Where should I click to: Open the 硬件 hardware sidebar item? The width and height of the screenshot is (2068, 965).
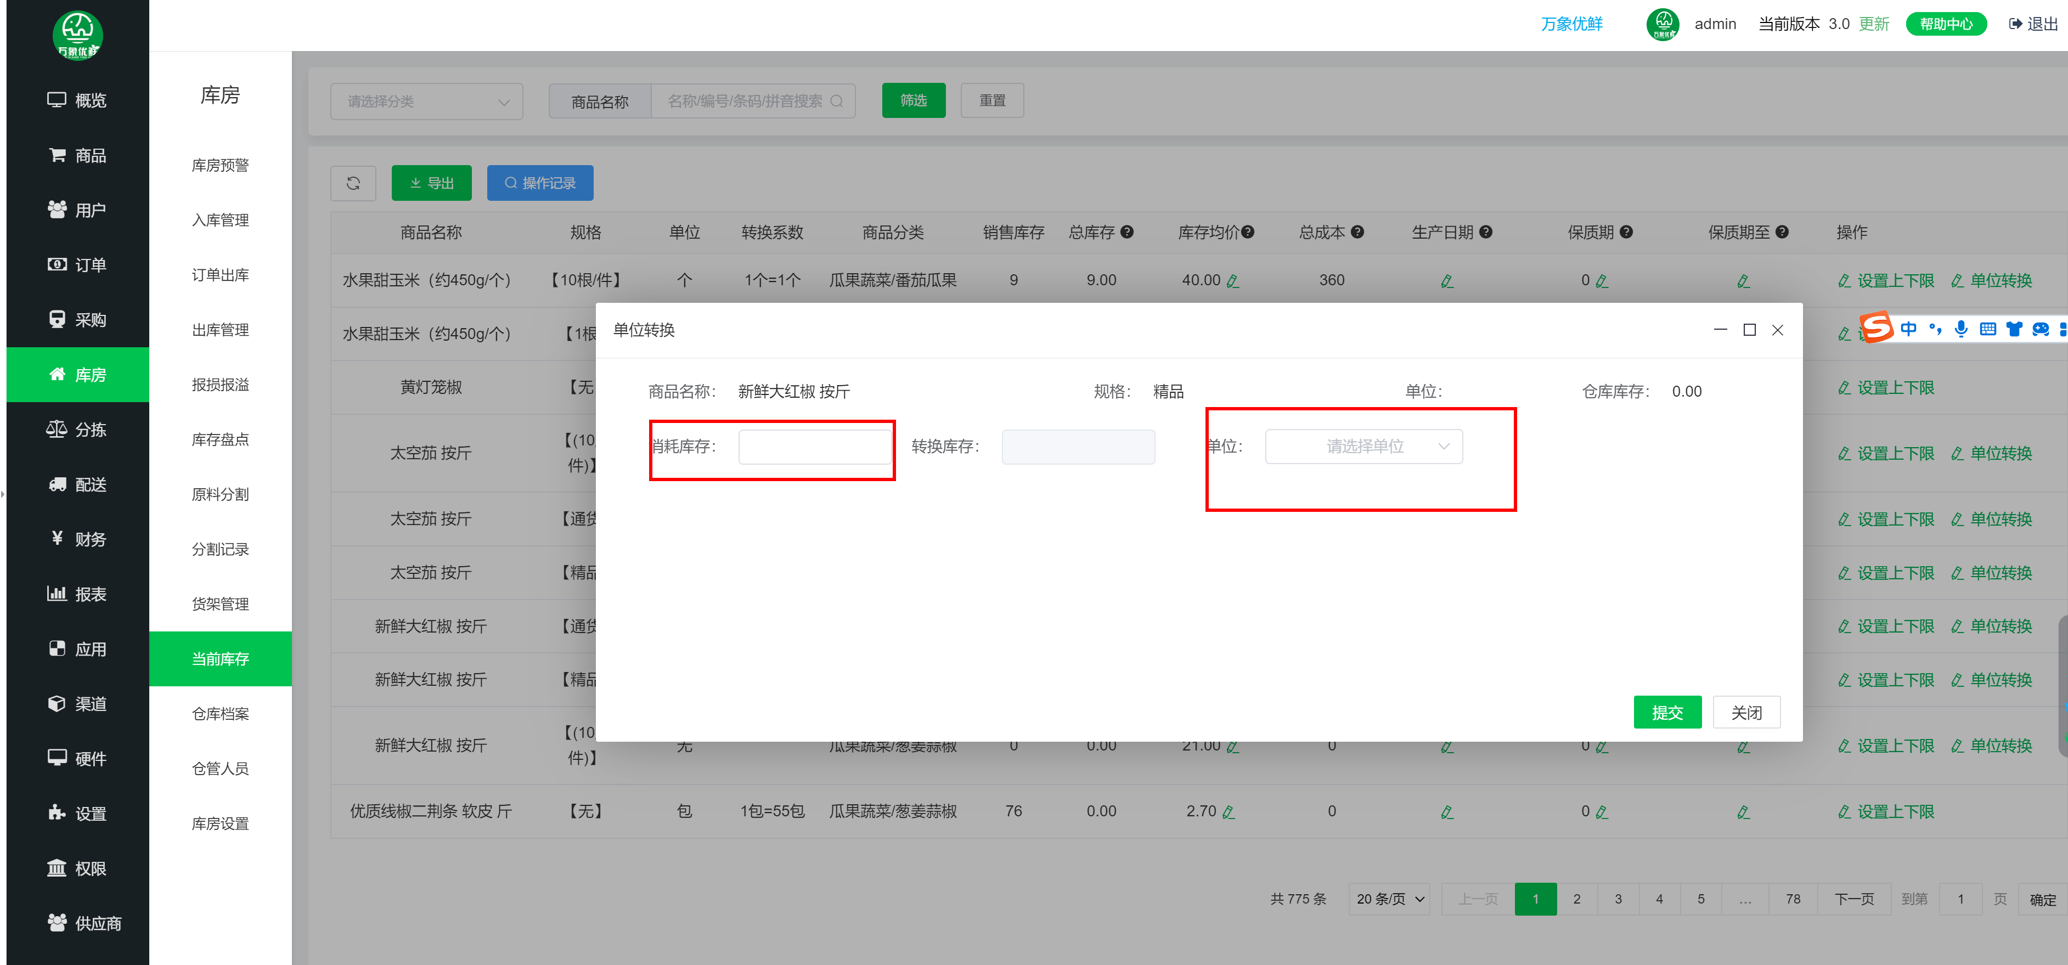click(x=77, y=759)
